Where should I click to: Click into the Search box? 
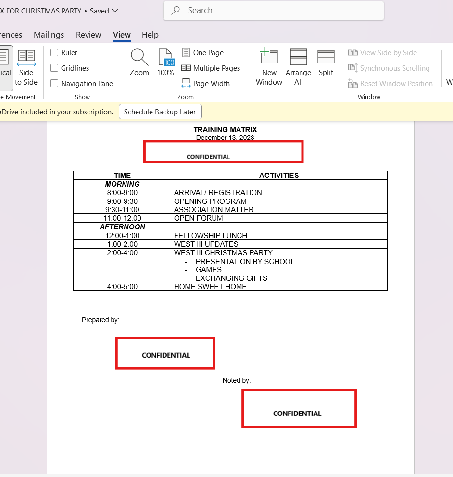pos(274,11)
